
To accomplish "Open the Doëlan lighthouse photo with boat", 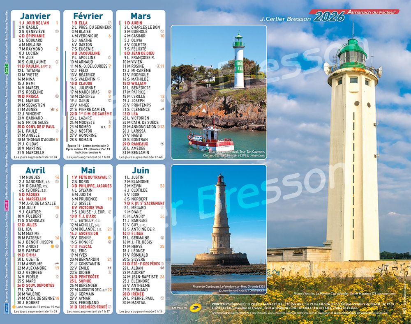I will point(219,92).
